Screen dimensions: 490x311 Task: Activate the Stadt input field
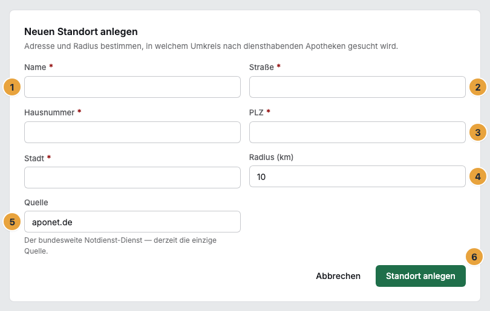pos(132,178)
